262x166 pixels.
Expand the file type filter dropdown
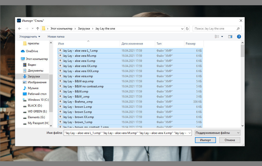click(217, 133)
